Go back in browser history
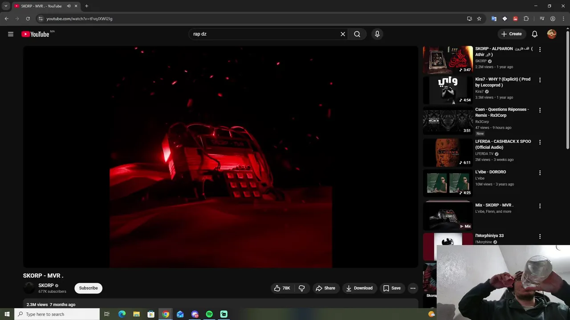The image size is (570, 320). click(6, 19)
